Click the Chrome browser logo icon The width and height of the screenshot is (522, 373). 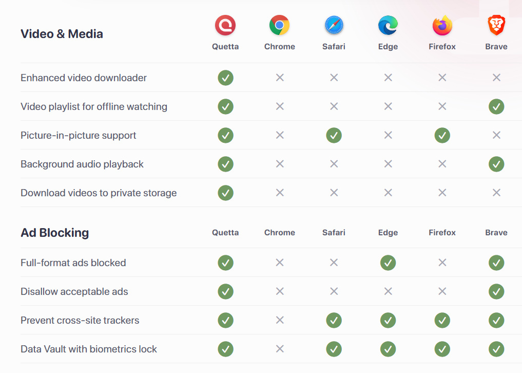pos(280,25)
